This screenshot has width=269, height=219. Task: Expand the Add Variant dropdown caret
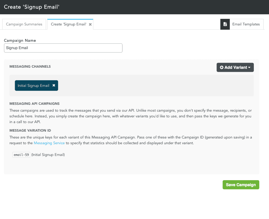[x=249, y=68]
